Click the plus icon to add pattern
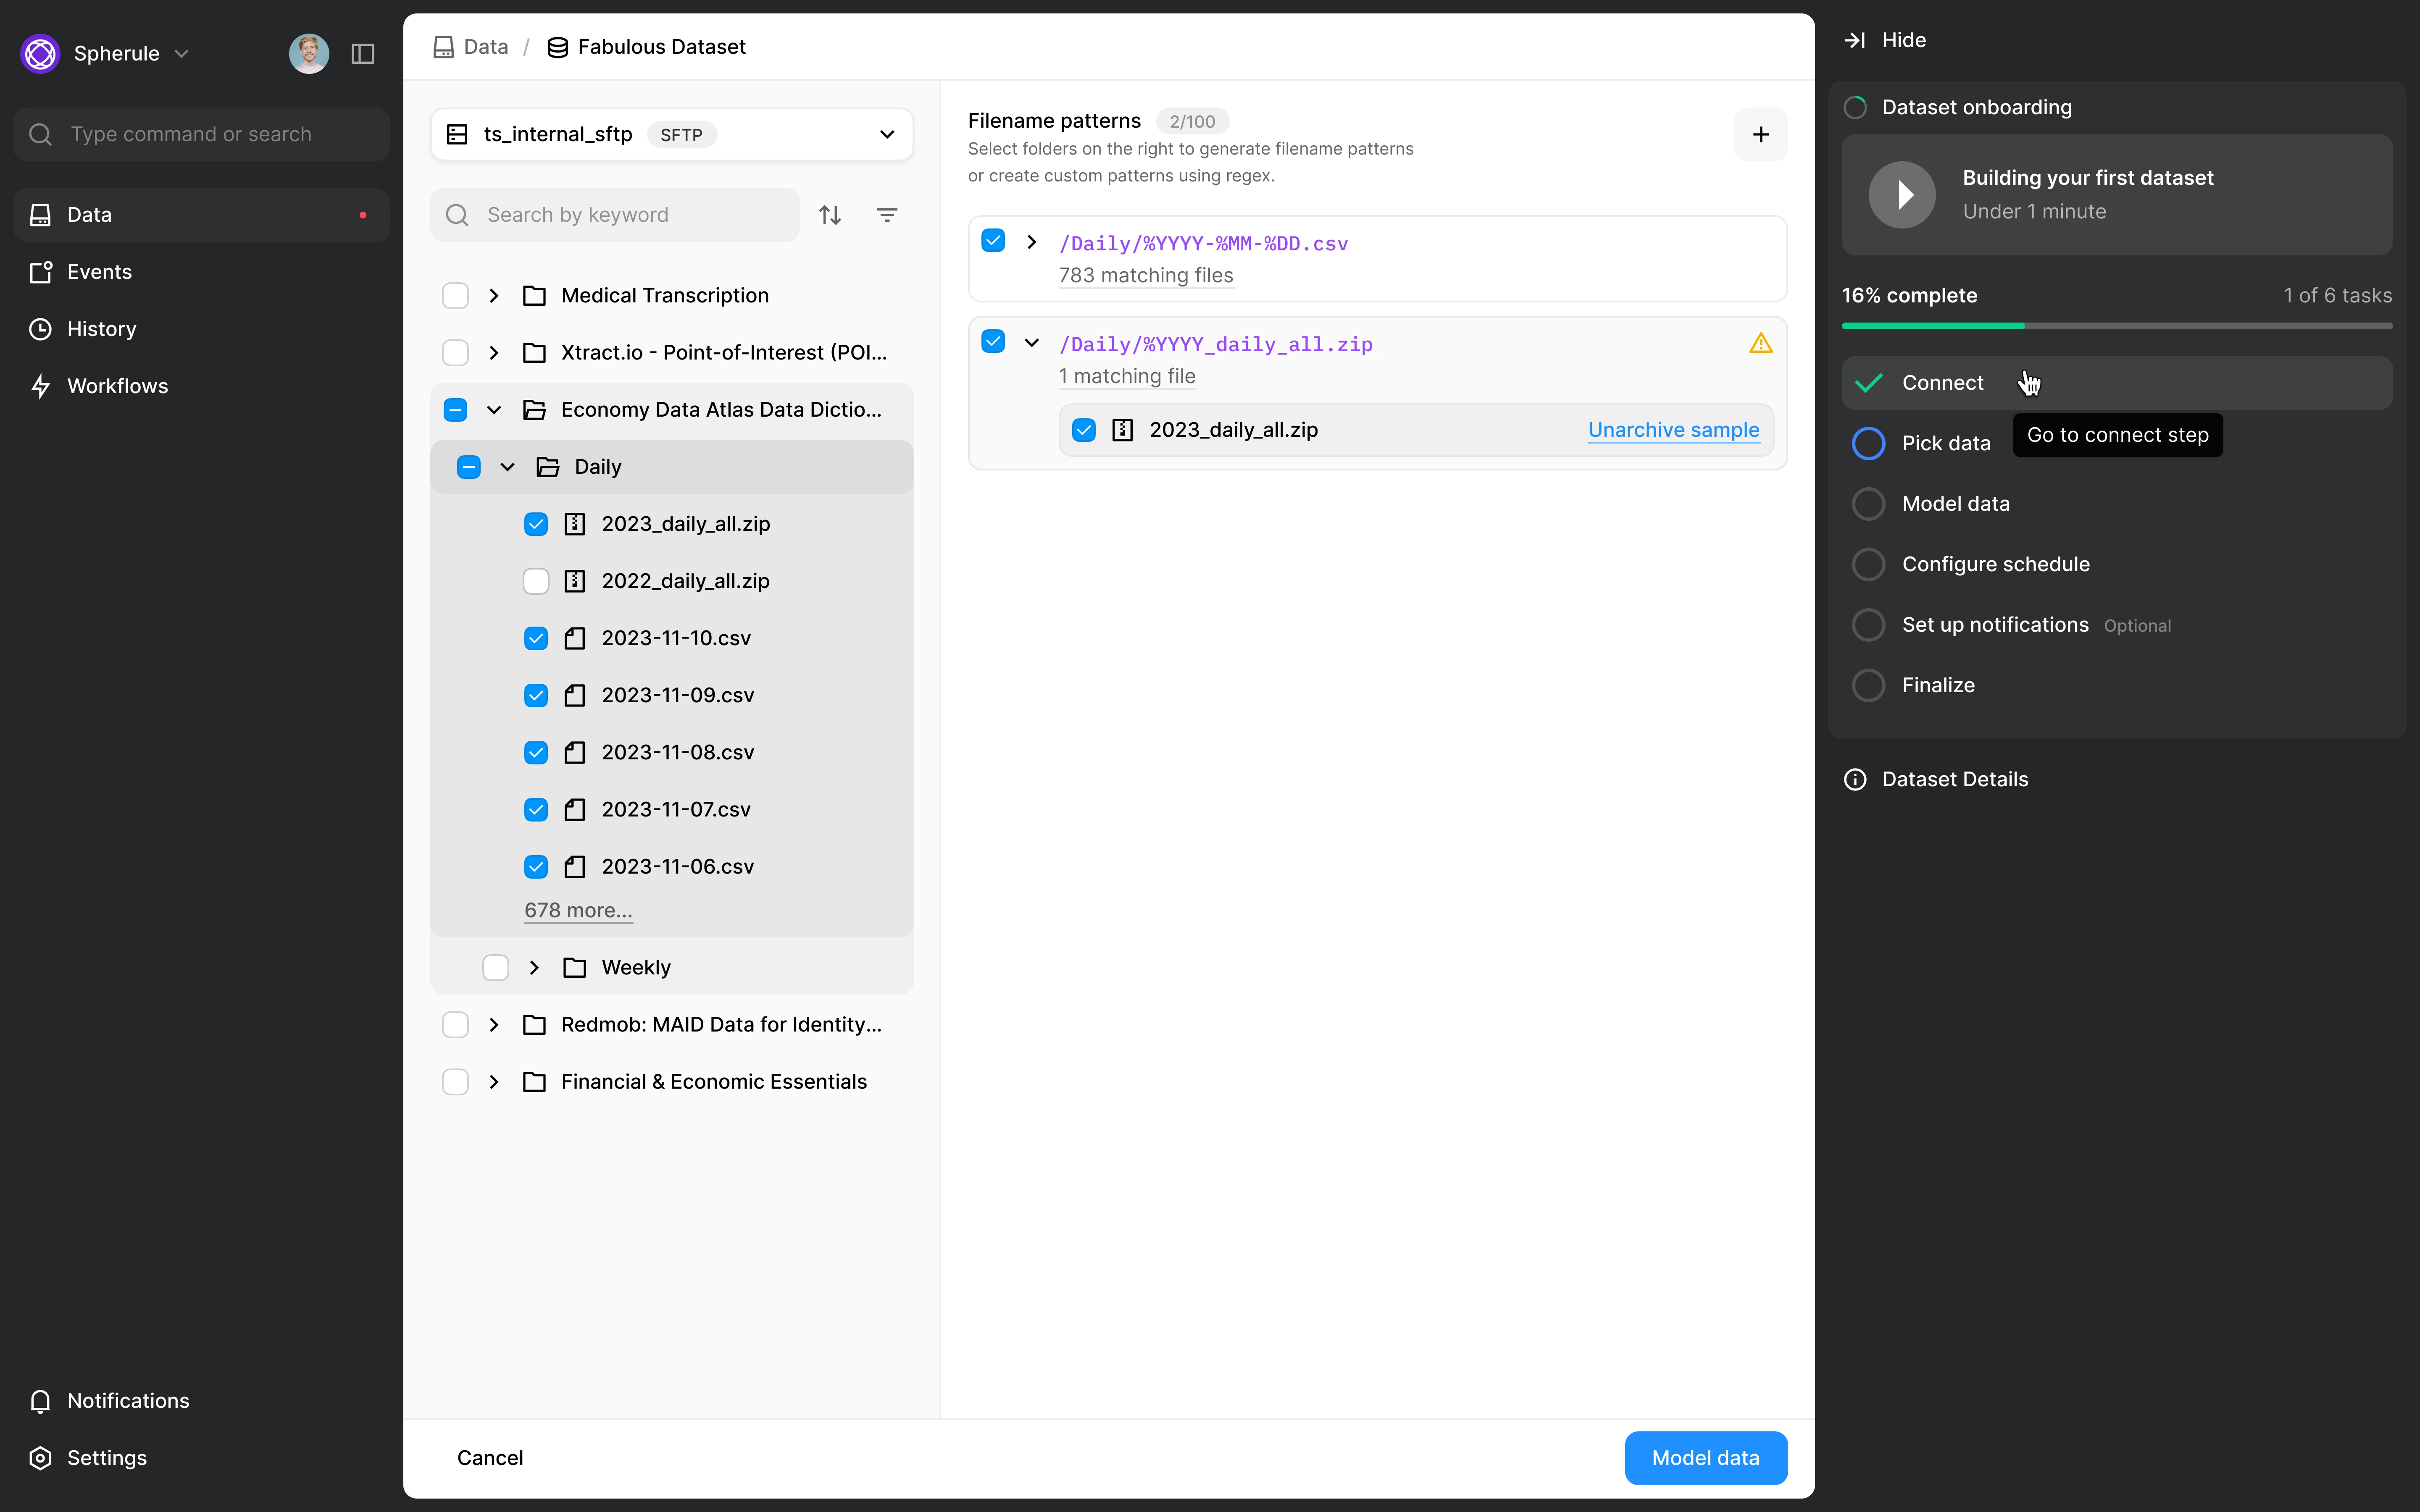Viewport: 2420px width, 1512px height. 1760,134
